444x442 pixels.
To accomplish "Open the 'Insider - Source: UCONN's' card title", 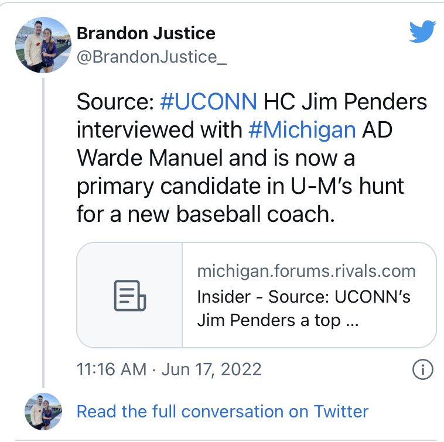I will point(303,297).
